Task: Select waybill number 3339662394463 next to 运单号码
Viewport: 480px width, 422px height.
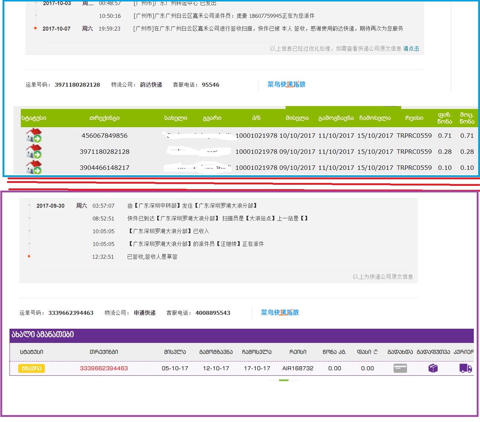Action: 71,313
